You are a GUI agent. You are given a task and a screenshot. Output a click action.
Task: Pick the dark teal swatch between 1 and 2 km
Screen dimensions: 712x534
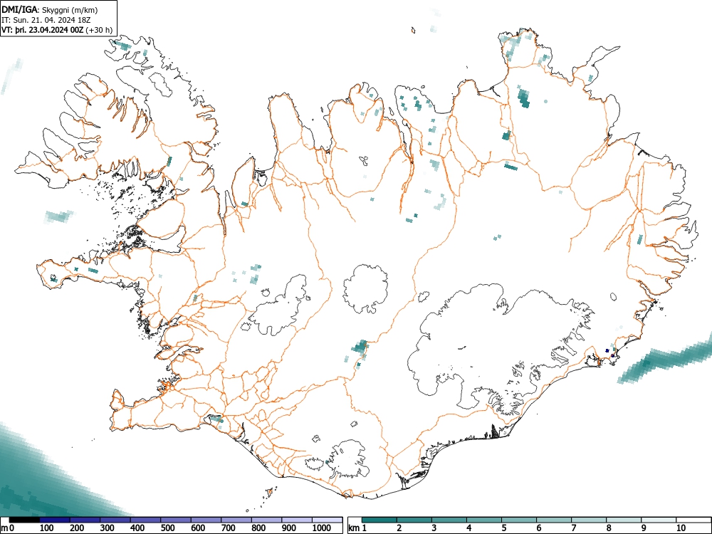tap(379, 520)
